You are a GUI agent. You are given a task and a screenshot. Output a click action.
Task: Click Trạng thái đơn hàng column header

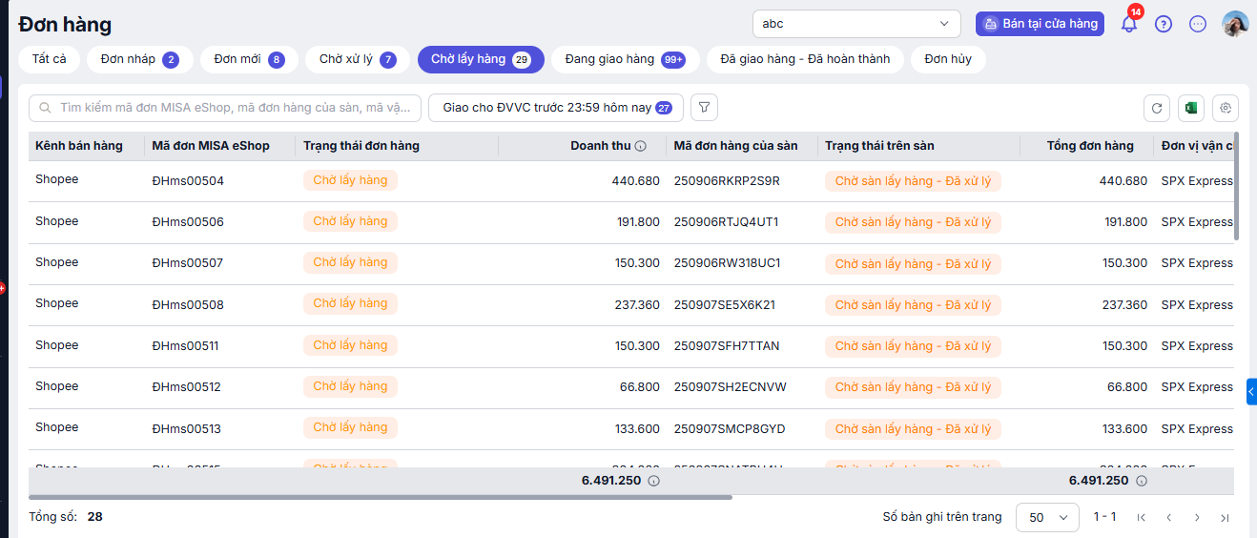click(361, 146)
